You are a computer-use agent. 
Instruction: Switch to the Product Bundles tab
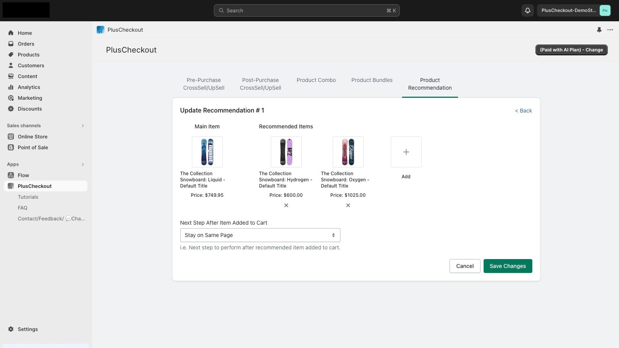click(x=372, y=80)
